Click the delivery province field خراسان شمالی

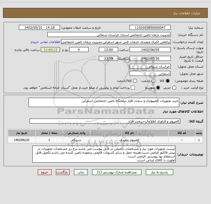(x=150, y=67)
